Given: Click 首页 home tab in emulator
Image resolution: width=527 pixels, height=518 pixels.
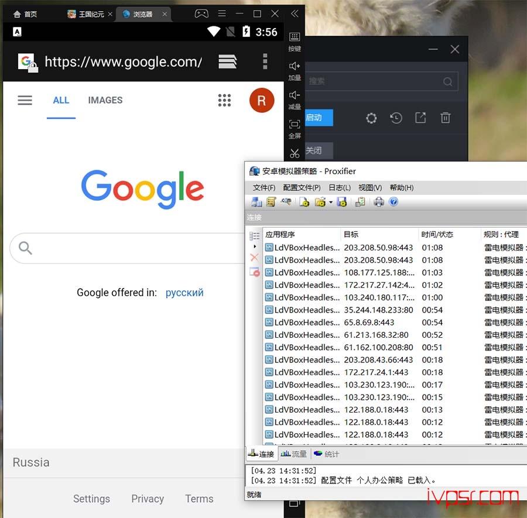Looking at the screenshot, I should [x=25, y=14].
